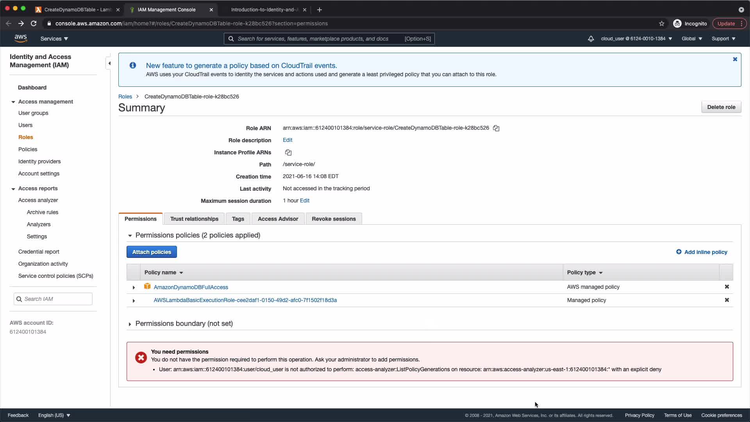Bookmark this page with the star icon
Viewport: 750px width, 422px height.
point(662,23)
